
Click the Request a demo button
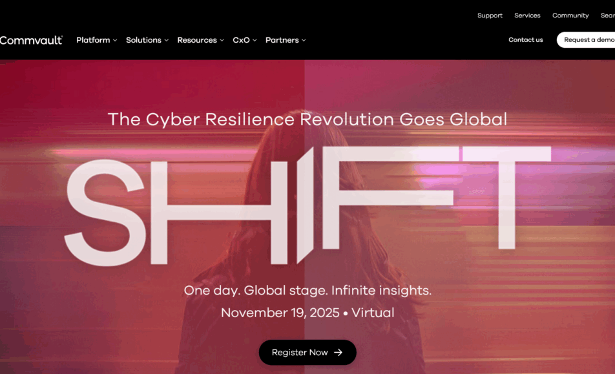click(586, 39)
